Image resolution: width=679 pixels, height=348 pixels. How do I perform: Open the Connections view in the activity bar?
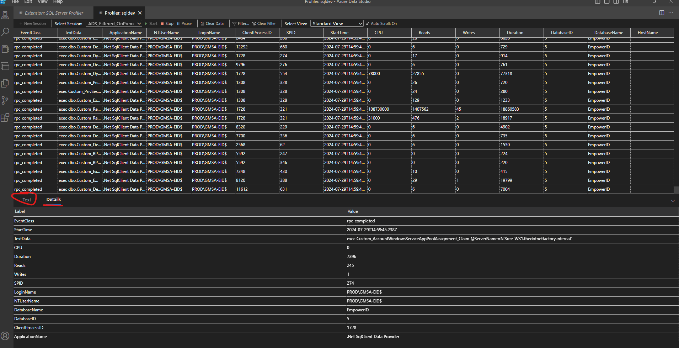[x=5, y=15]
